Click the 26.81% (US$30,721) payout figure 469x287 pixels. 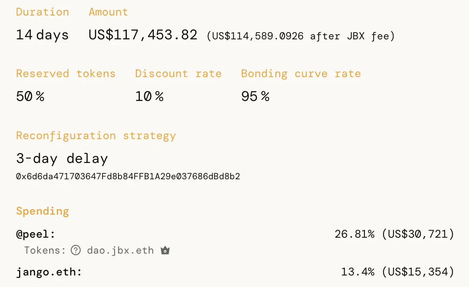(x=394, y=234)
